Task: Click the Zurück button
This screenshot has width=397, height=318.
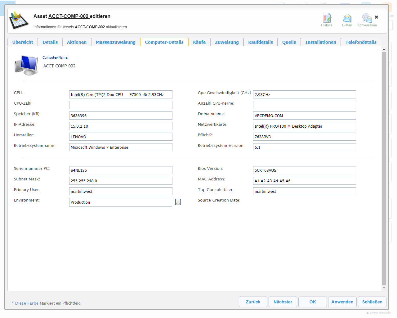Action: coord(253,302)
